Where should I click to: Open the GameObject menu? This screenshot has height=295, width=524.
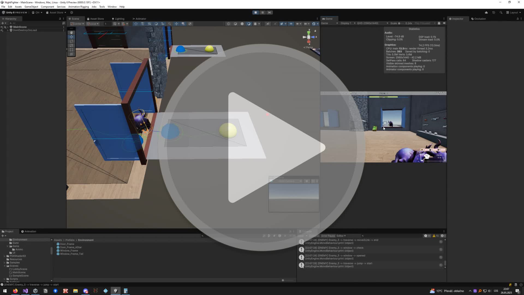(31, 7)
